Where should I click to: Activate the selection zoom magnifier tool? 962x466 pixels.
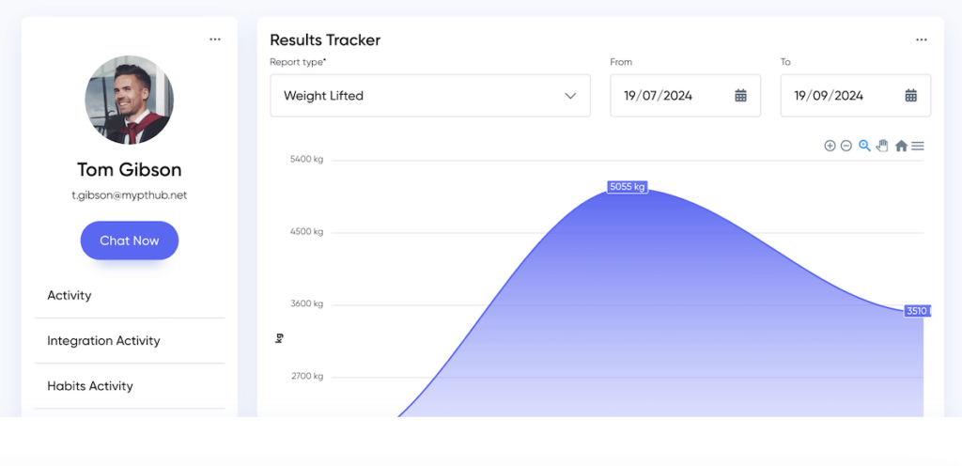(x=864, y=146)
